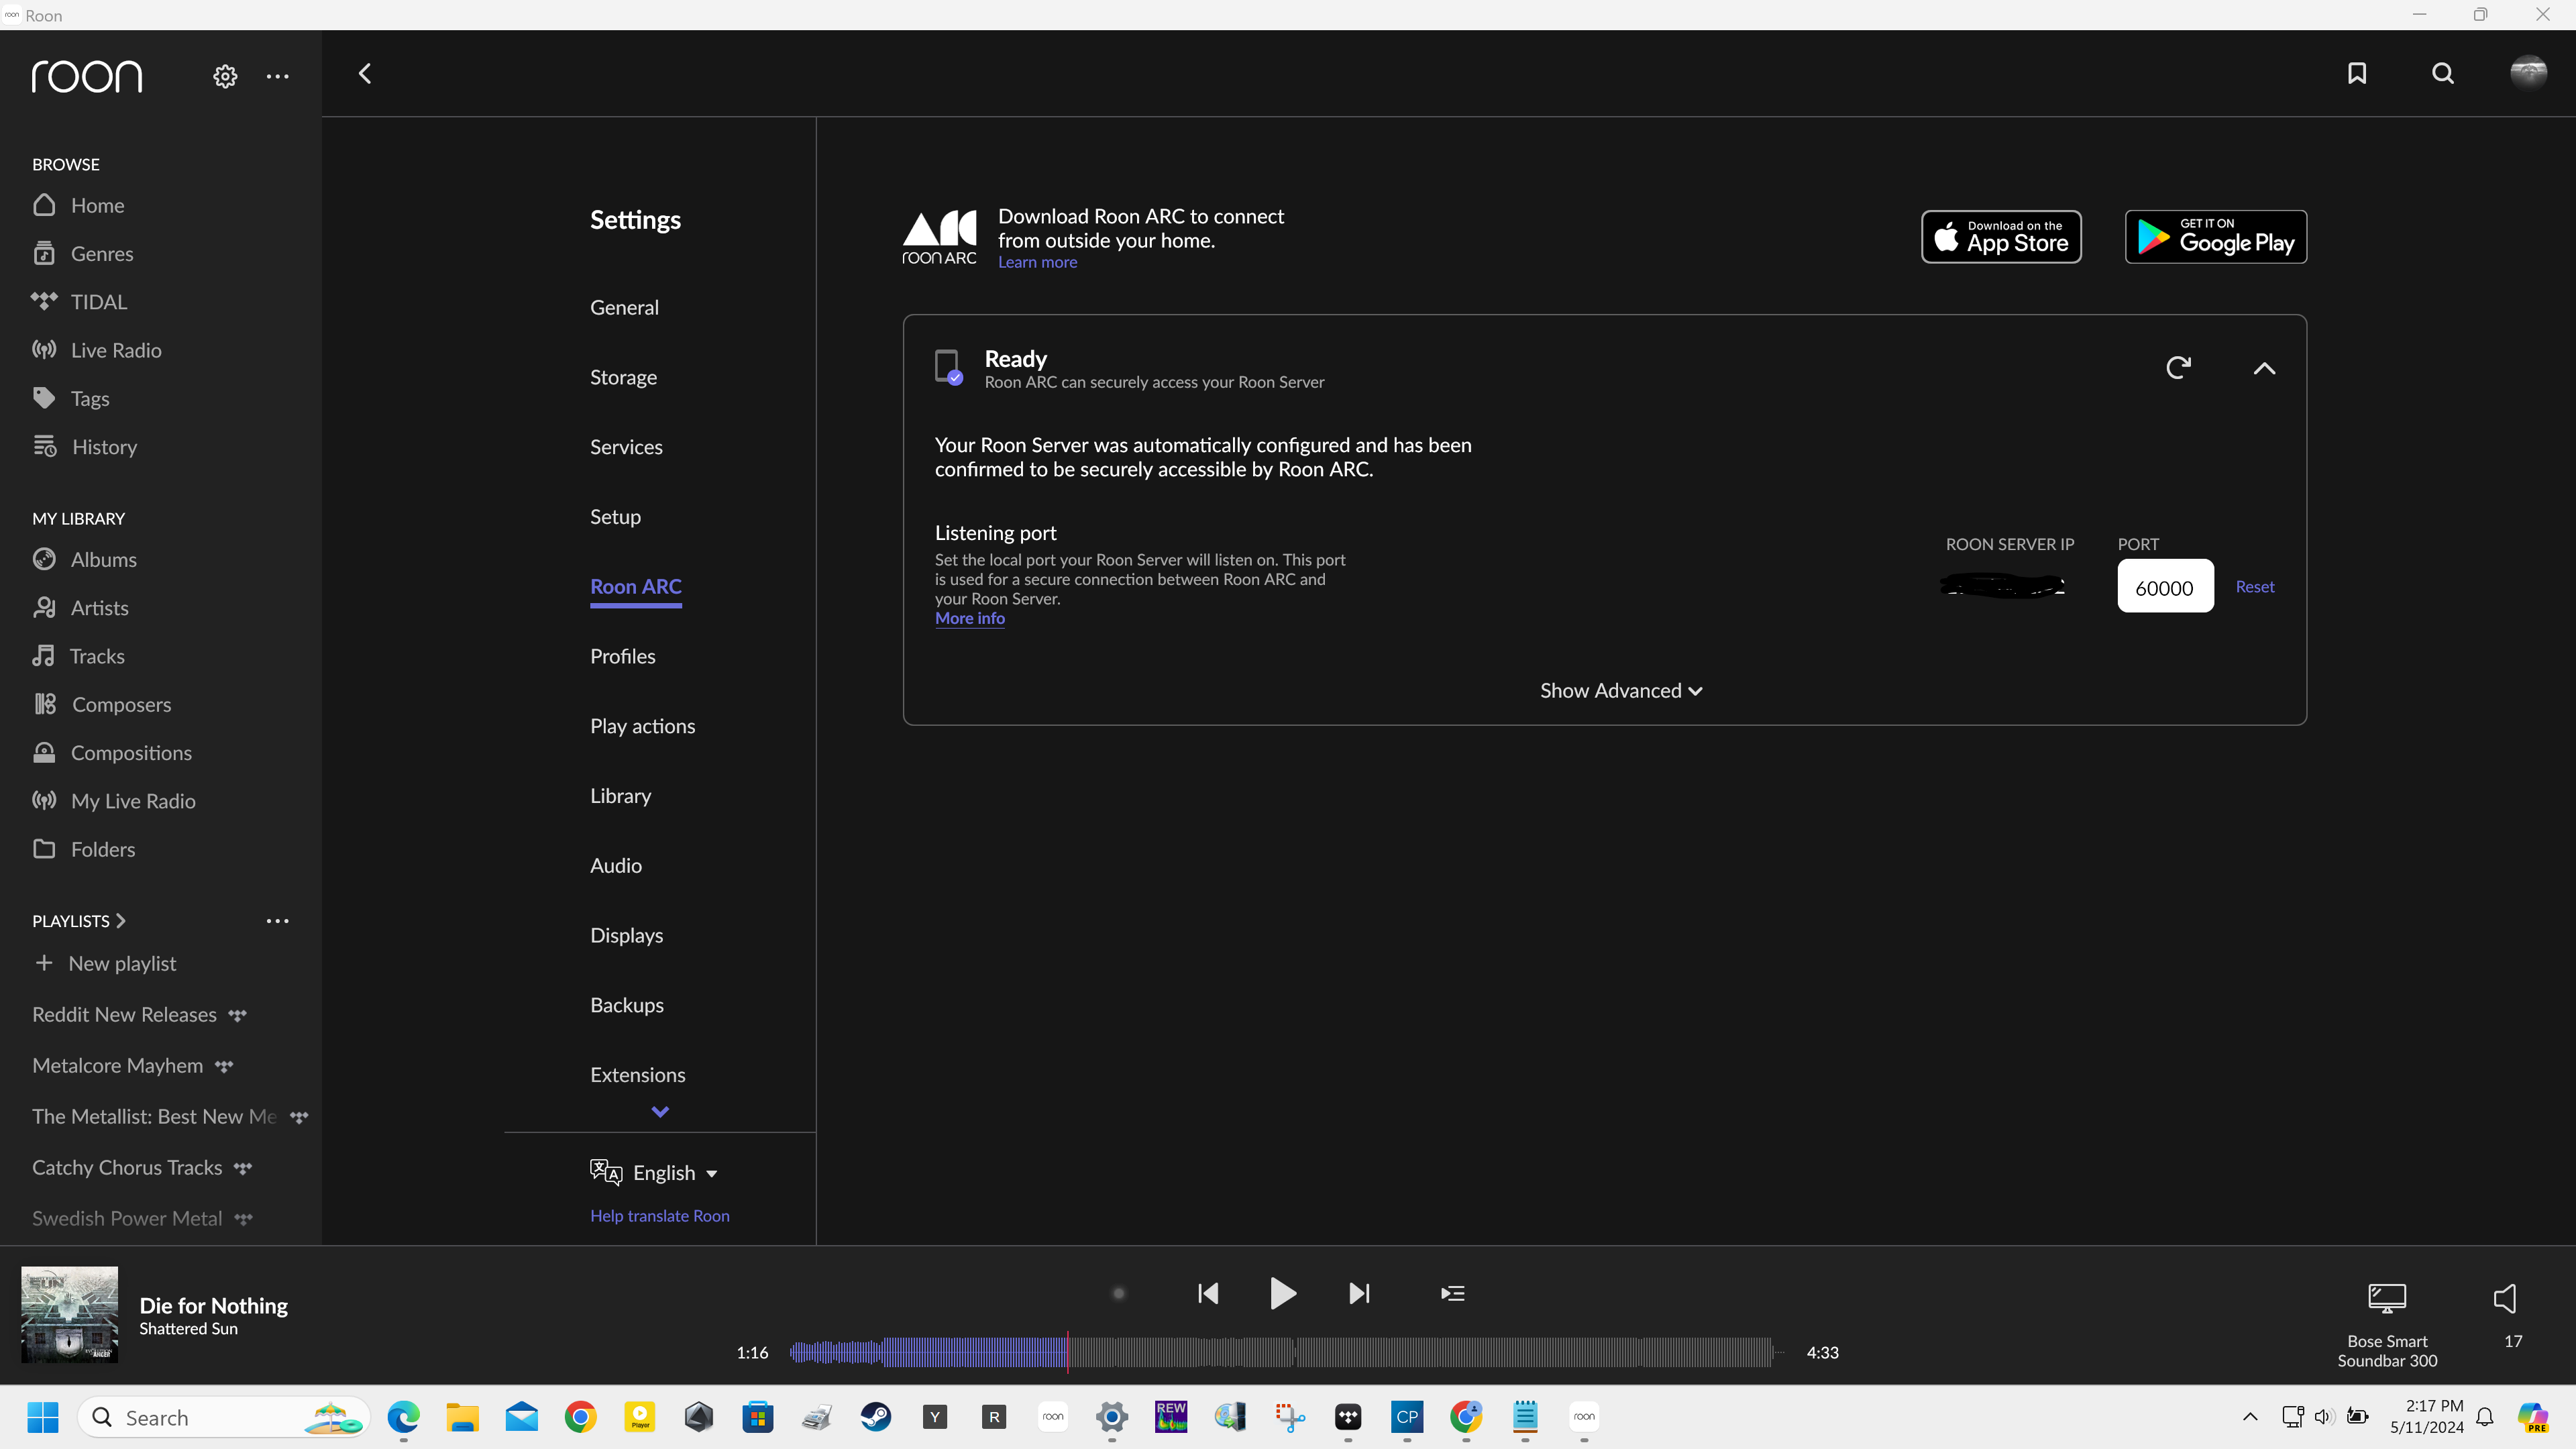The width and height of the screenshot is (2576, 1449).
Task: Select the Storage settings tab
Action: (623, 377)
